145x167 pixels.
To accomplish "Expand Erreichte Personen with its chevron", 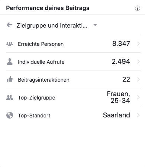I will point(138,44).
